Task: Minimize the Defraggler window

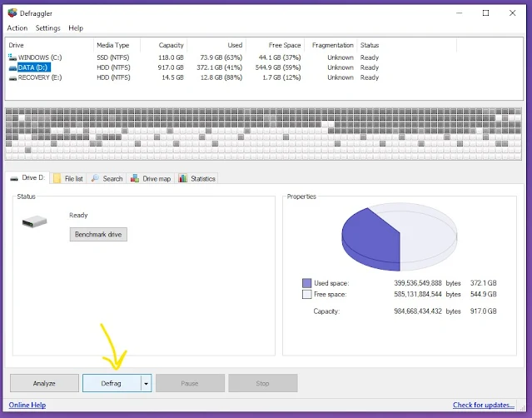Action: [x=459, y=12]
